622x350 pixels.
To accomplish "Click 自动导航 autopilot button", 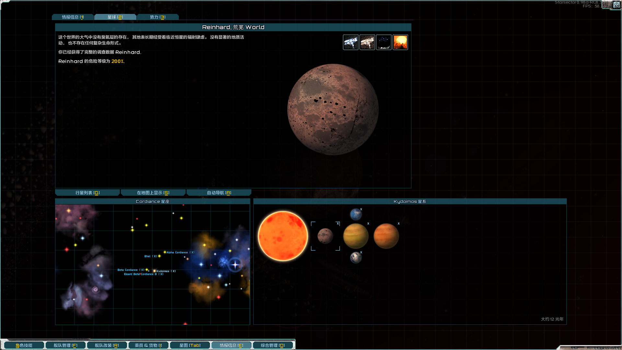I will tap(219, 193).
